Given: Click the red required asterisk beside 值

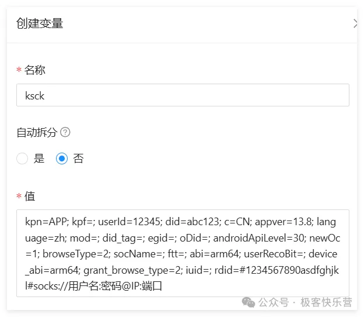Looking at the screenshot, I should [x=19, y=196].
